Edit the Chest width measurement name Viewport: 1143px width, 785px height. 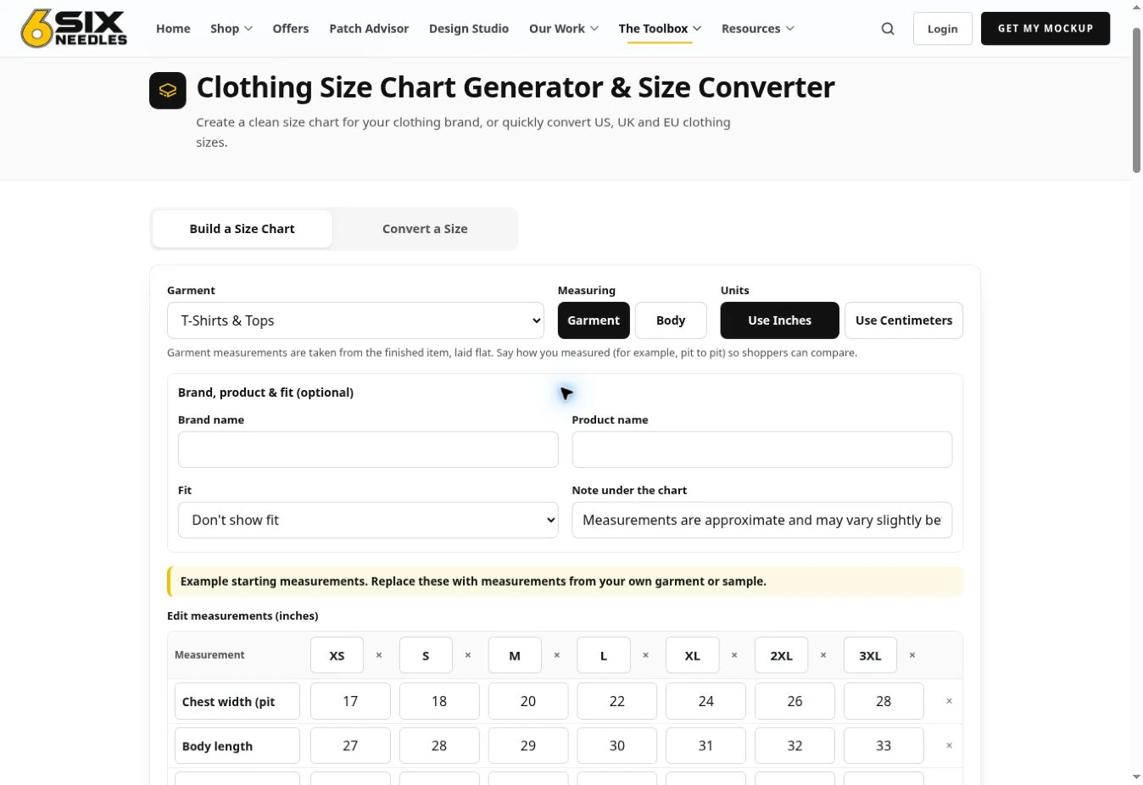coord(237,701)
